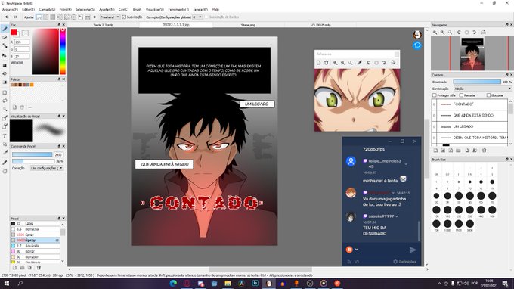Open Microsoft Edge from taskbar
The image size is (514, 289).
[x=173, y=284]
